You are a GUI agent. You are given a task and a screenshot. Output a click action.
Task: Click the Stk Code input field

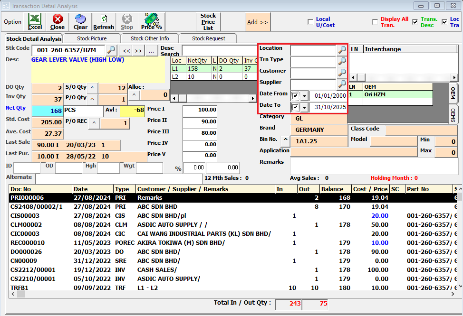(x=68, y=50)
